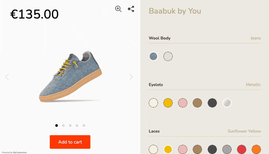Show the second image via carousel dot
The image size is (269, 154).
click(x=63, y=126)
